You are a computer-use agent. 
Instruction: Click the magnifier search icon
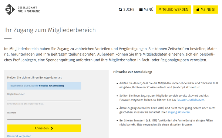point(120,10)
